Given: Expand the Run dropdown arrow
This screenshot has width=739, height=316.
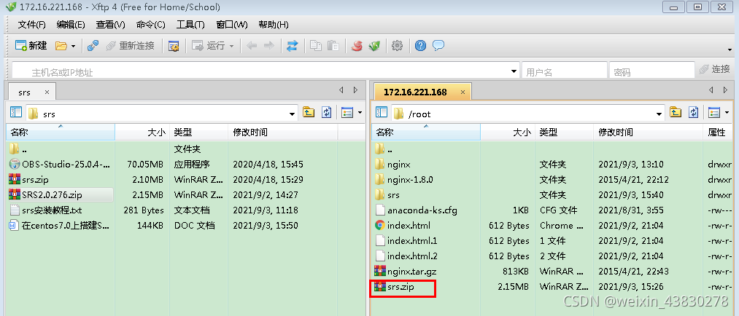Looking at the screenshot, I should click(x=231, y=46).
